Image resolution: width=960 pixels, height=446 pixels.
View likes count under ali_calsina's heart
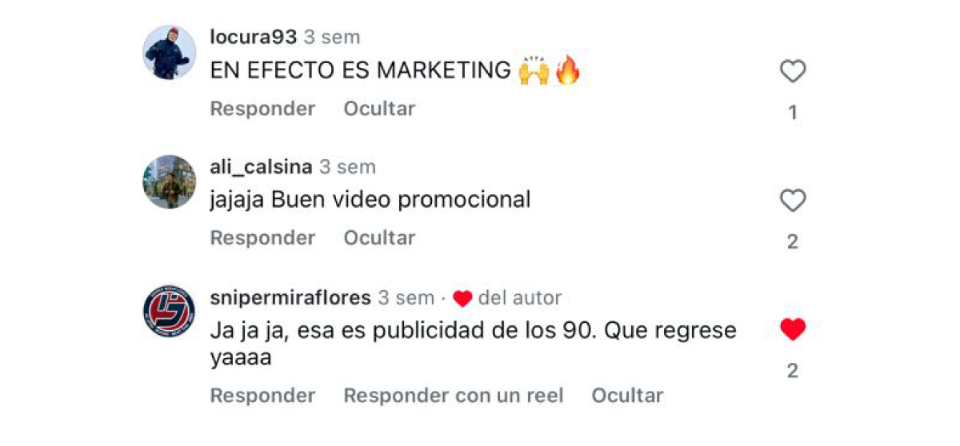coord(792,241)
